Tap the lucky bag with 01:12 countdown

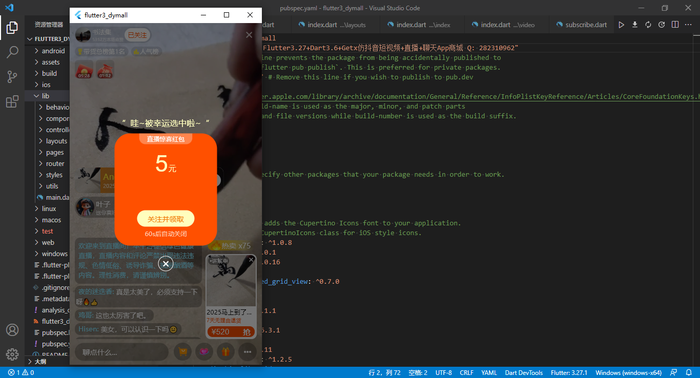pos(105,70)
